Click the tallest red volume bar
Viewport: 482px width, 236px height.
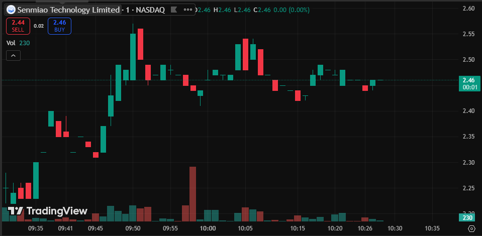point(192,194)
